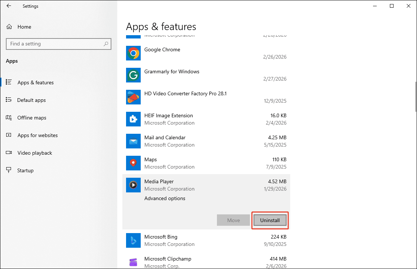
Task: Select Offline maps in the sidebar
Action: (x=32, y=118)
